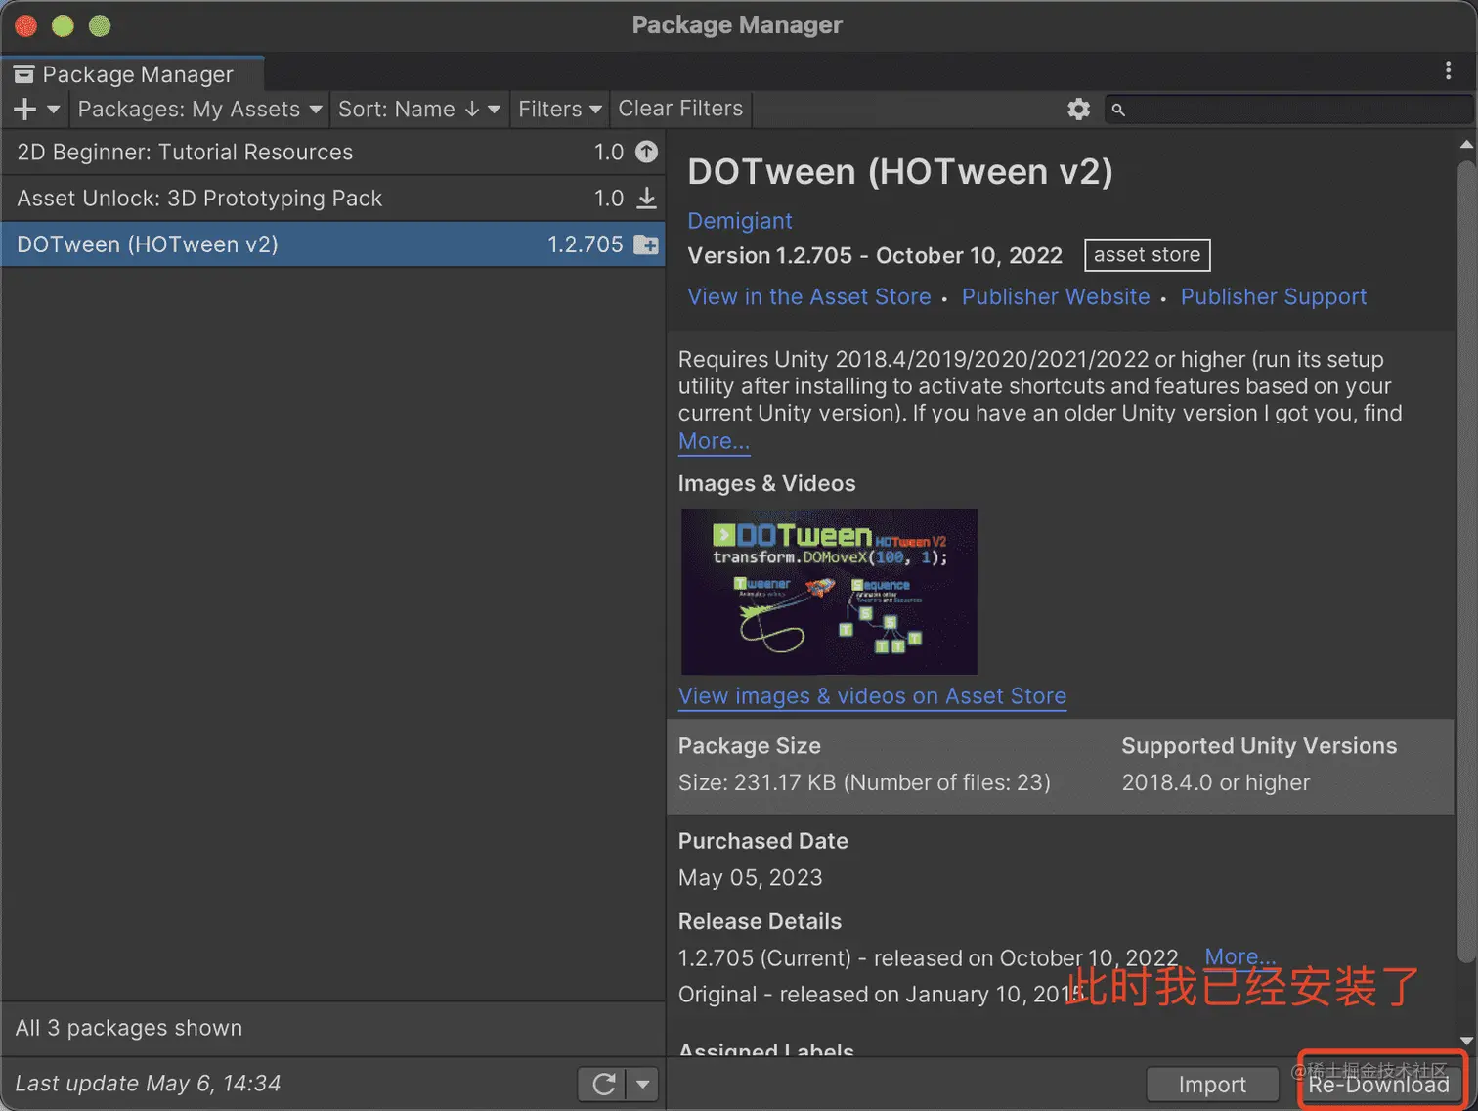This screenshot has height=1111, width=1478.
Task: Click the Re-Download button
Action: coord(1378,1084)
